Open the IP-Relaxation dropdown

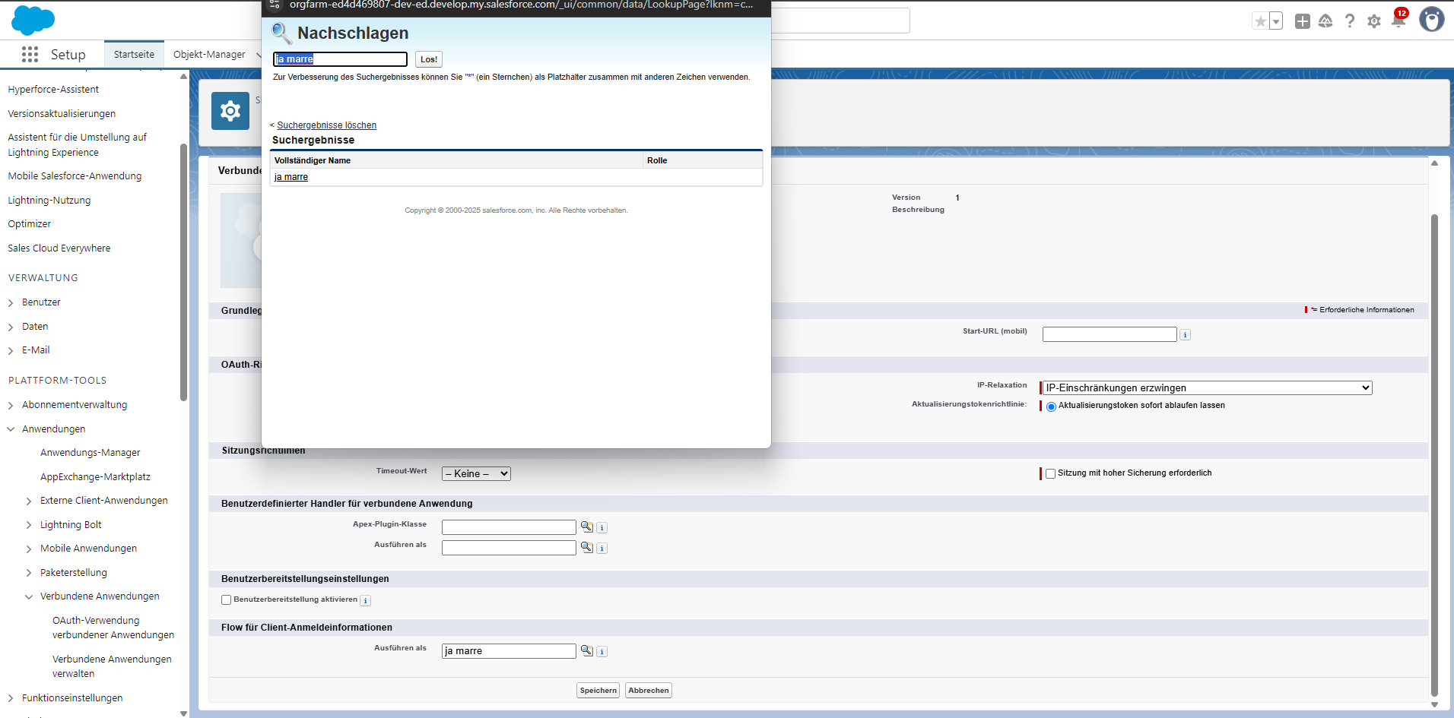[x=1207, y=388]
